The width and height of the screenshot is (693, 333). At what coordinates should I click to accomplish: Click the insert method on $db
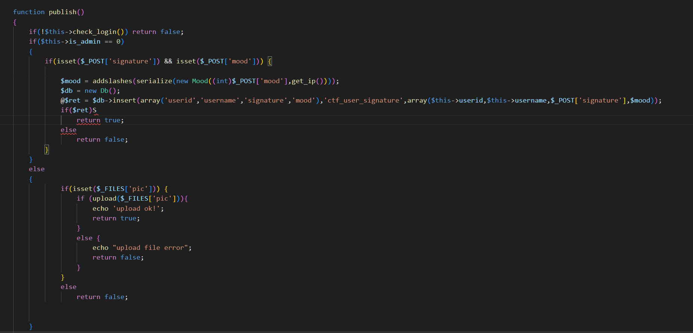[x=124, y=100]
